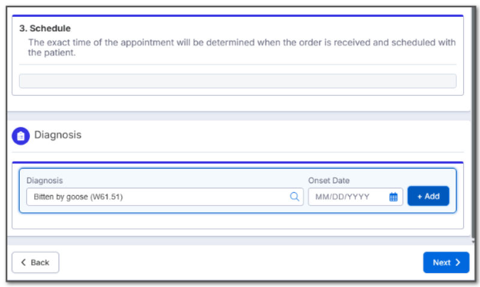The height and width of the screenshot is (287, 480).
Task: Add the diagnosis with the Add button
Action: (428, 196)
